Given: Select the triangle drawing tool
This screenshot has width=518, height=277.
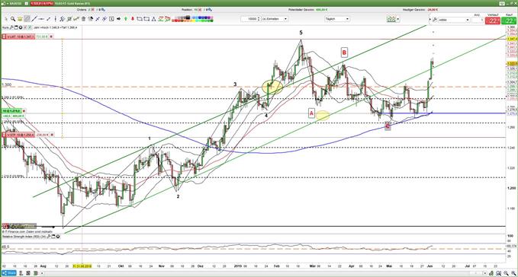Looking at the screenshot, I should (x=153, y=19).
